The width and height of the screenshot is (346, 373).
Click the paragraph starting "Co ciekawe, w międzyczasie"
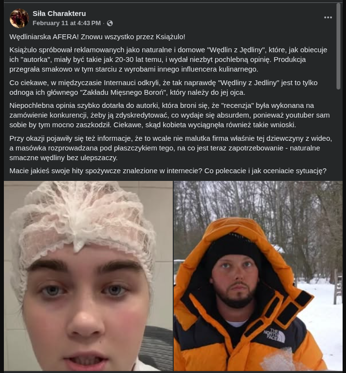(x=164, y=88)
